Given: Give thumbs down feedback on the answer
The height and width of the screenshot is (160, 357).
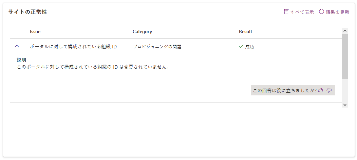Looking at the screenshot, I should (329, 90).
